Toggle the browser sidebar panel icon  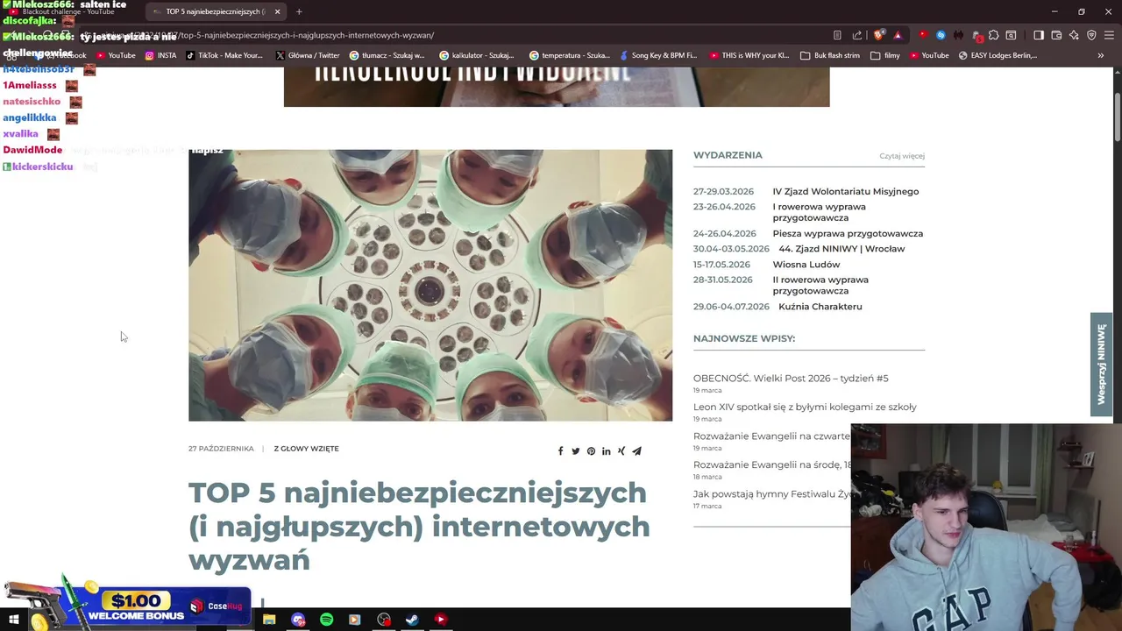(x=1039, y=35)
